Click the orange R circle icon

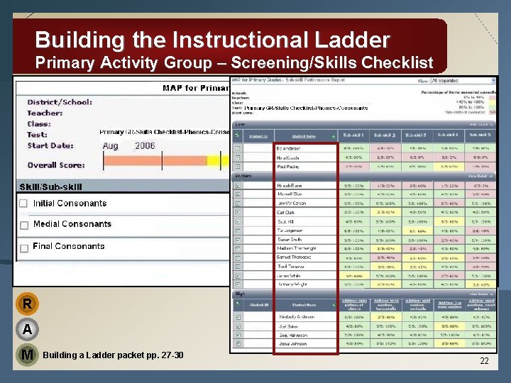coord(28,304)
